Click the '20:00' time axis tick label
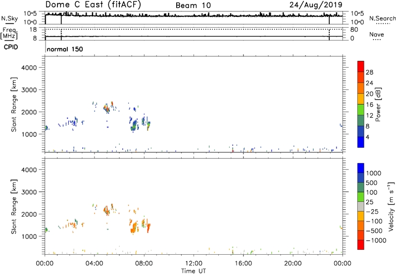The height and width of the screenshot is (274, 396). click(x=293, y=264)
